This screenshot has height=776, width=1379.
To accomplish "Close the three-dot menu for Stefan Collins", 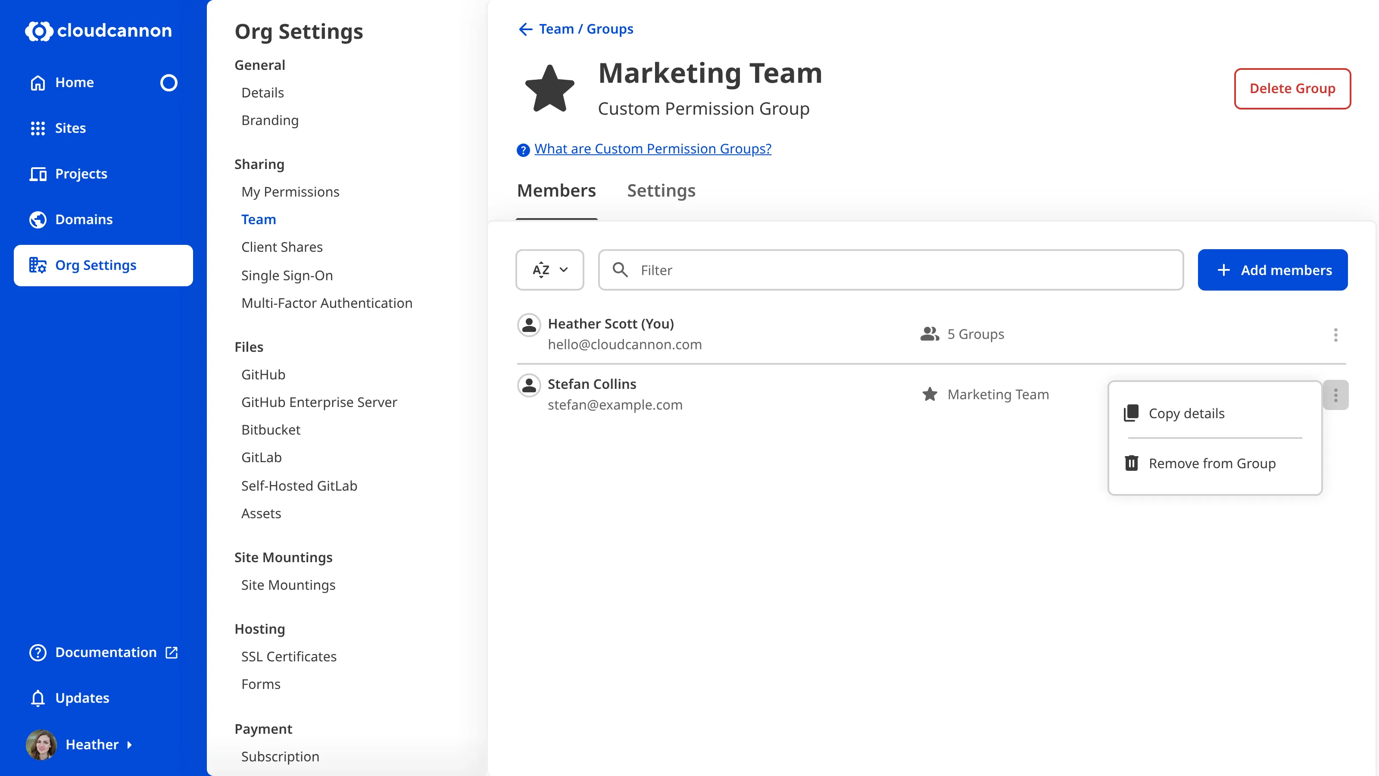I will (1335, 395).
